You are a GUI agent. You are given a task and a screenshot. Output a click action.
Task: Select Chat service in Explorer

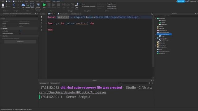point(160,50)
